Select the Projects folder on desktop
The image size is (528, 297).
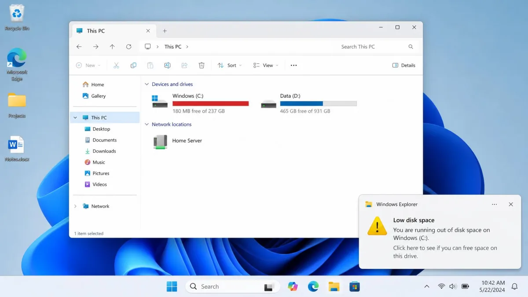(x=17, y=106)
